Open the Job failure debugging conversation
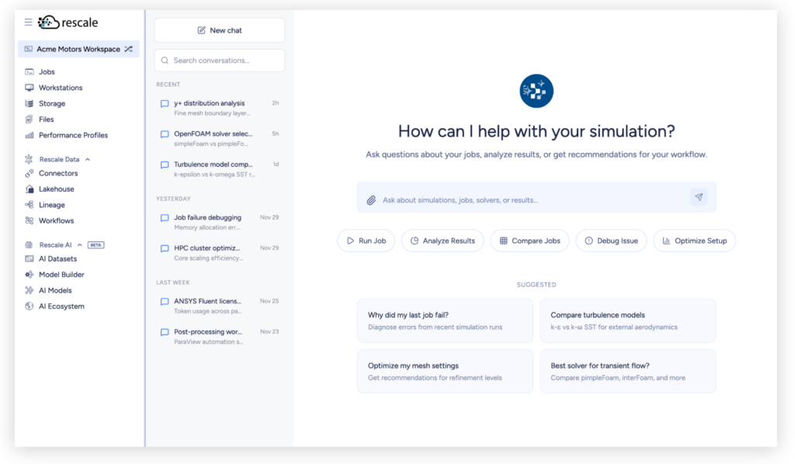795x464 pixels. click(207, 218)
